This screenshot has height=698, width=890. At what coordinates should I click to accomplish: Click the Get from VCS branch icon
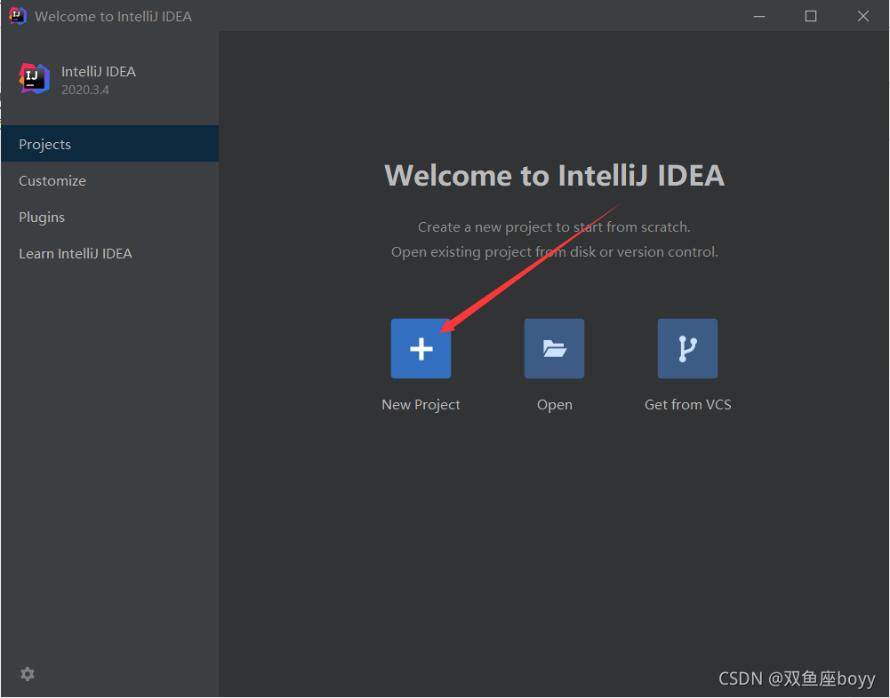687,348
